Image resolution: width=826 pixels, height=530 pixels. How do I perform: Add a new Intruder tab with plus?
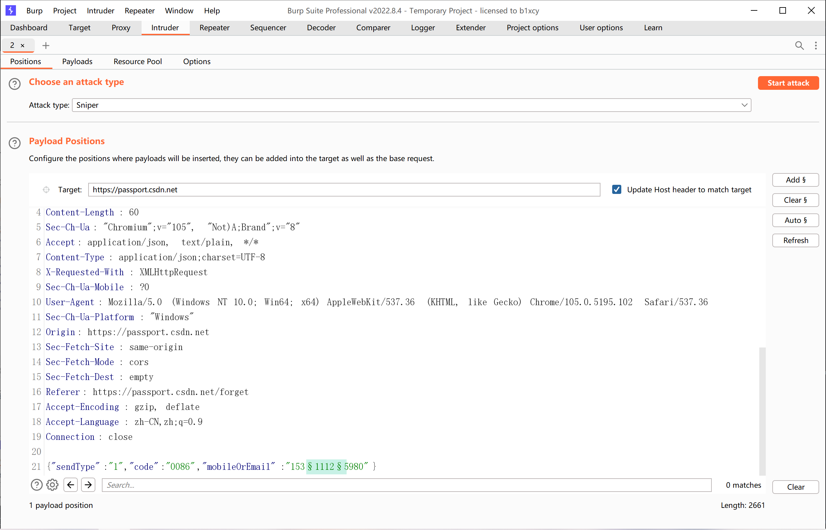(46, 46)
